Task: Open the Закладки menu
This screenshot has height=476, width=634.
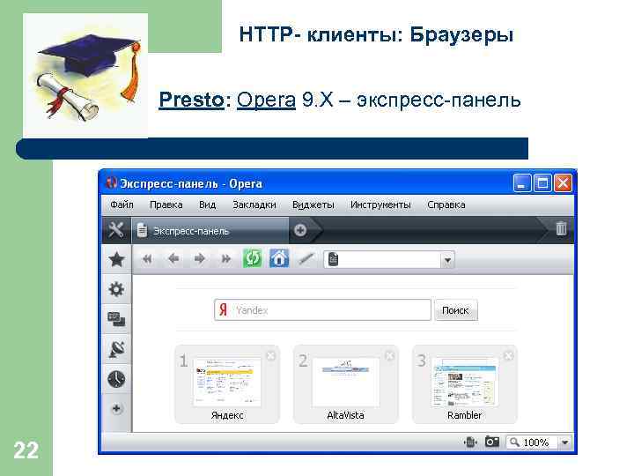Action: (254, 205)
